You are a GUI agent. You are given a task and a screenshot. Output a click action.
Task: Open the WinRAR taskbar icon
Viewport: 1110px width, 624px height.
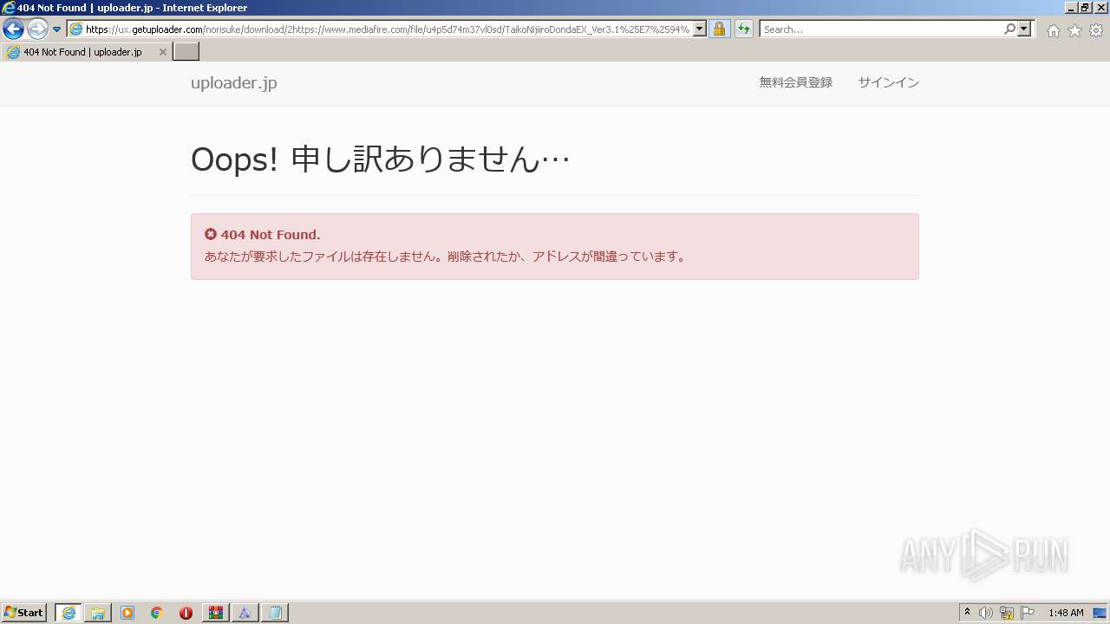[x=216, y=613]
